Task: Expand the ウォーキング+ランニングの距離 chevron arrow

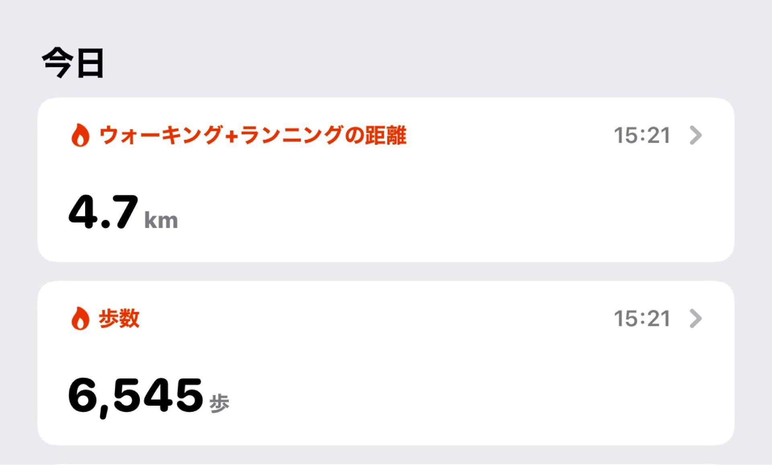Action: pyautogui.click(x=696, y=135)
